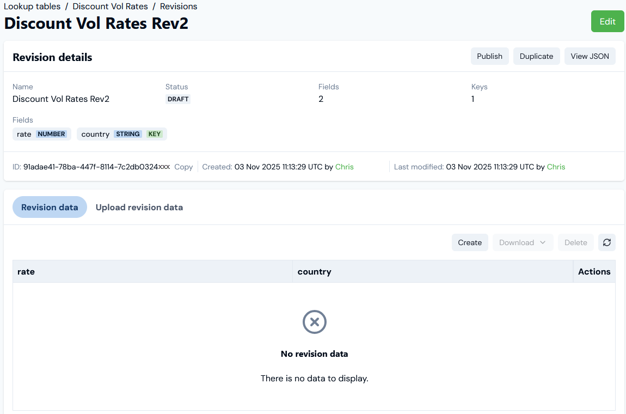This screenshot has width=626, height=414.
Task: Click the empty-state X circle icon
Action: (314, 322)
